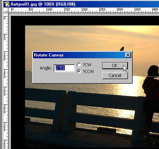Click the 50 mark on vertical ruler
Screen dimensions: 159x149
coord(5,37)
